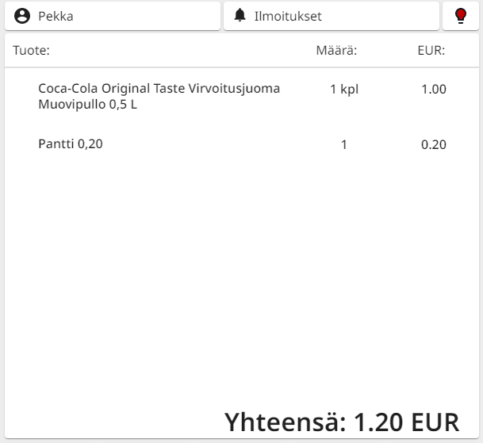The image size is (483, 443).
Task: Click the Tuote column header
Action: click(x=32, y=52)
